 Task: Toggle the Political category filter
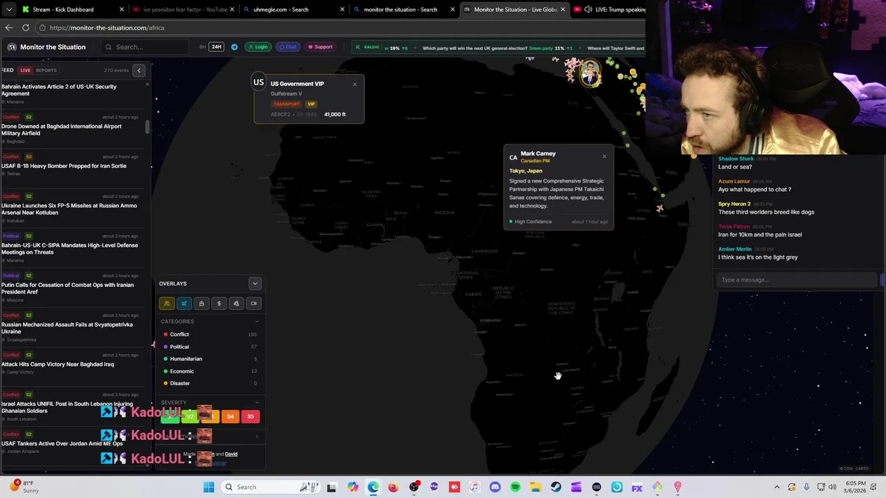click(x=210, y=347)
